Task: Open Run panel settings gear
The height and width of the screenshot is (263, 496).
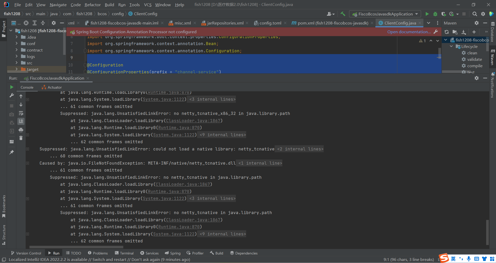Action: point(477,78)
